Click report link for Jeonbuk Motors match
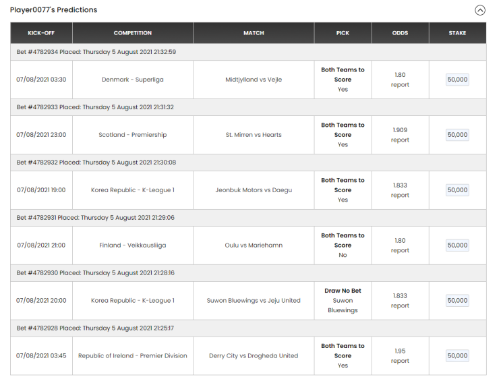501x379 pixels. tap(400, 196)
